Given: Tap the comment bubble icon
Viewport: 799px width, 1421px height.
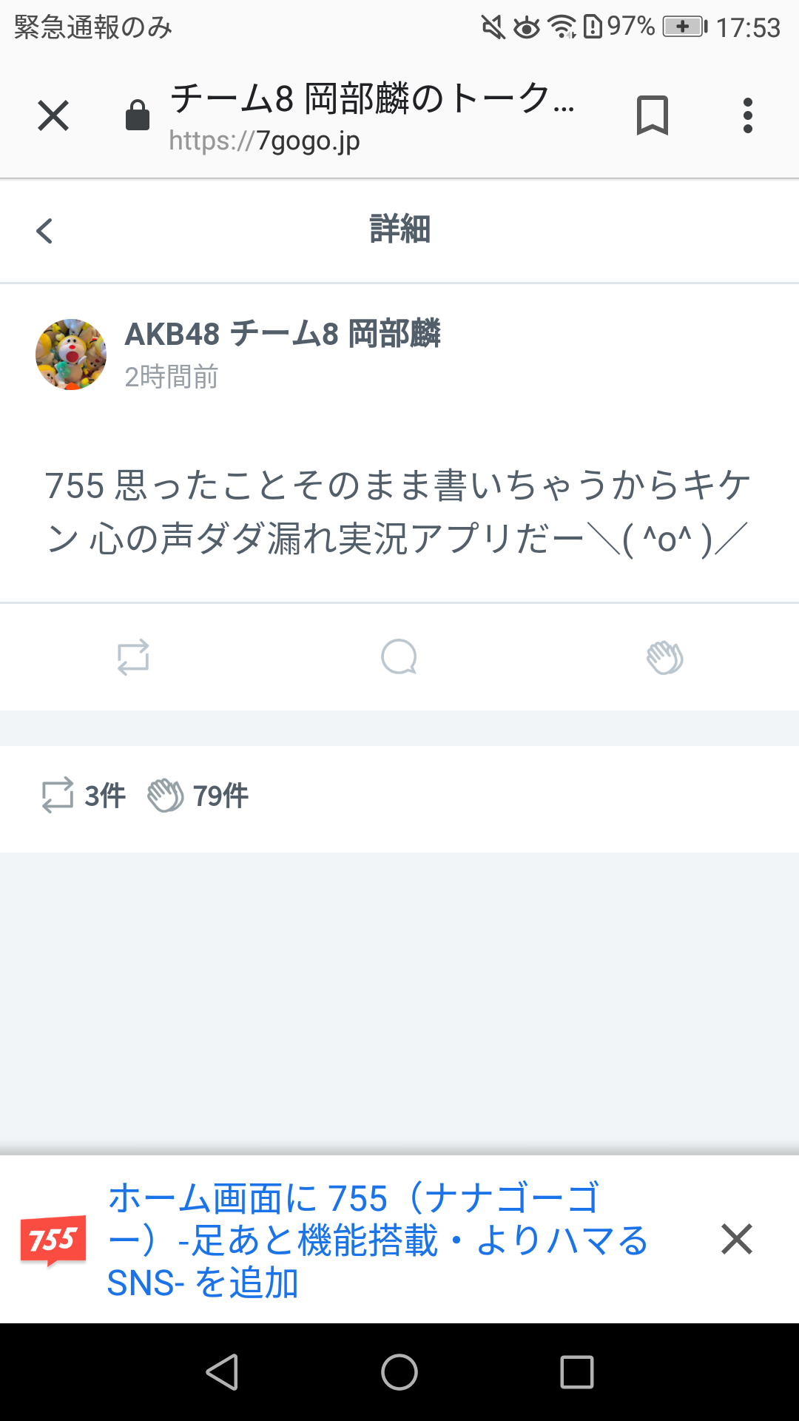Looking at the screenshot, I should pos(399,657).
